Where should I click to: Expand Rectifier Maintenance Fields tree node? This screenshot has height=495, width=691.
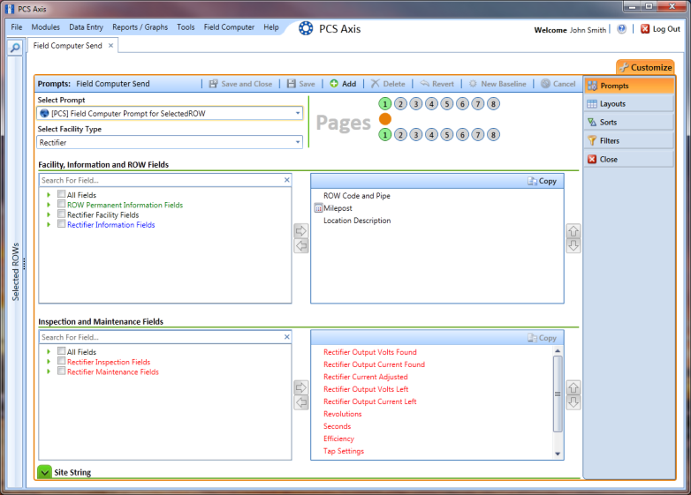[49, 371]
